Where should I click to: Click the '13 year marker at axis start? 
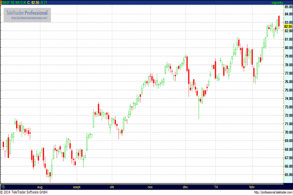click(3, 187)
